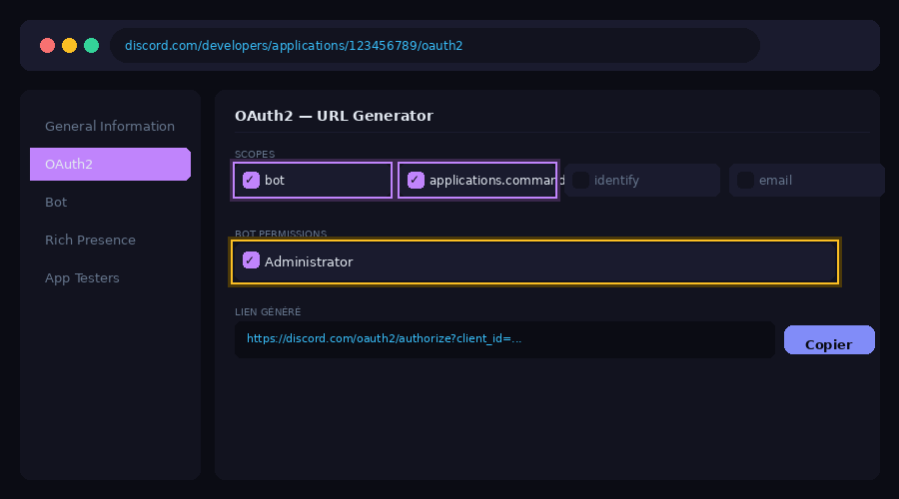Close the window with the red button

(48, 45)
